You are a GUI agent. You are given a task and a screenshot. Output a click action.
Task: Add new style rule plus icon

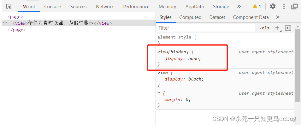[x=277, y=28]
